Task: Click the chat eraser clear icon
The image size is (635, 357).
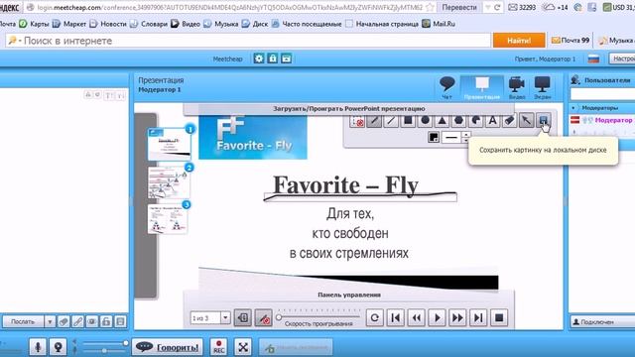Action: pyautogui.click(x=63, y=321)
